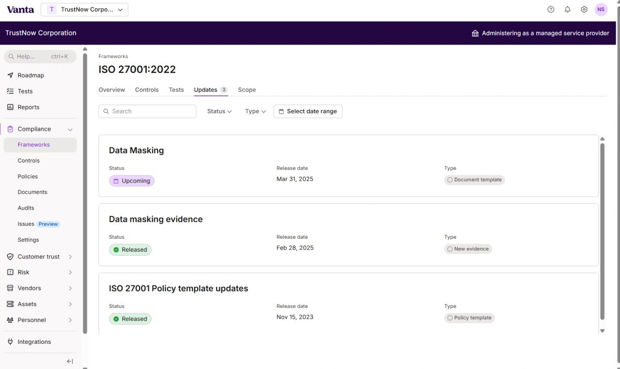Click the Reports chart icon
Screen dimensions: 620x369
[x=10, y=107]
